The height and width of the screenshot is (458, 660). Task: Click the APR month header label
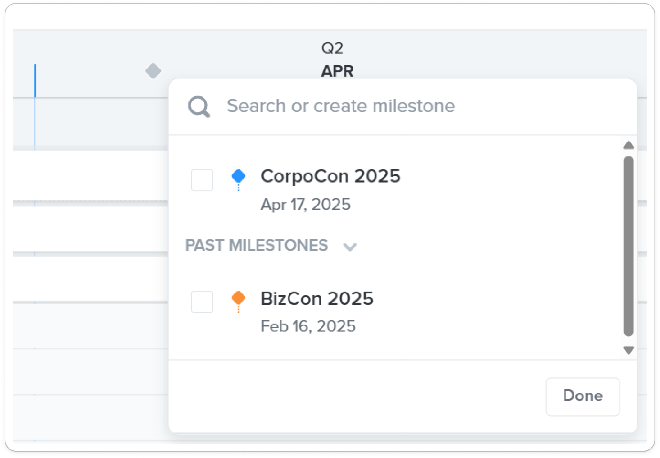[337, 71]
